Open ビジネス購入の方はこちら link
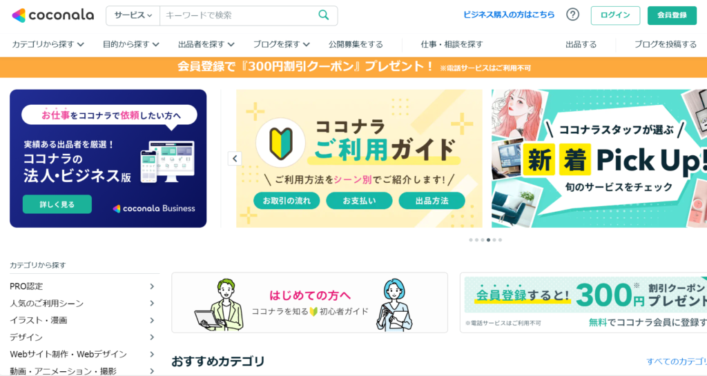 pyautogui.click(x=509, y=15)
